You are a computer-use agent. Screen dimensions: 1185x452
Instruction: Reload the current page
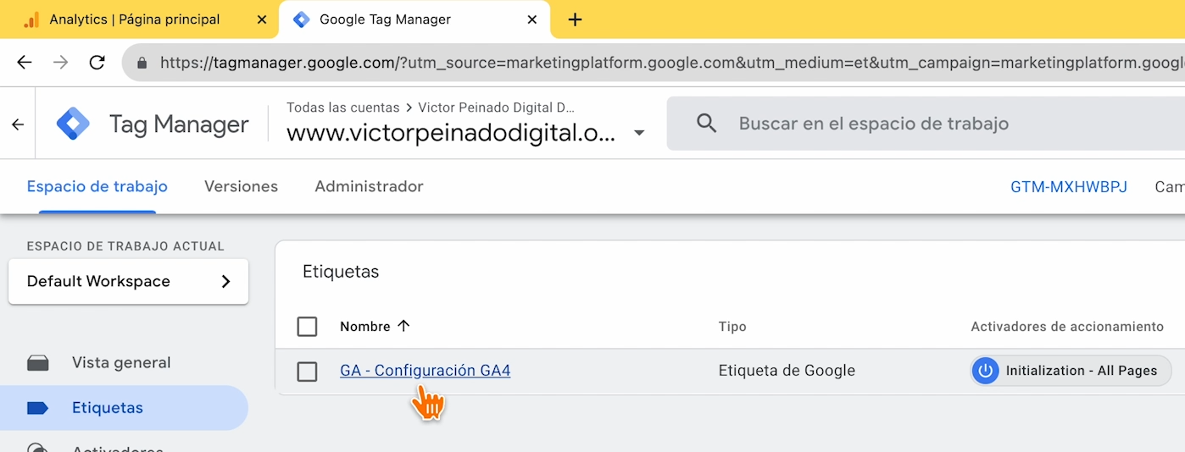[97, 63]
